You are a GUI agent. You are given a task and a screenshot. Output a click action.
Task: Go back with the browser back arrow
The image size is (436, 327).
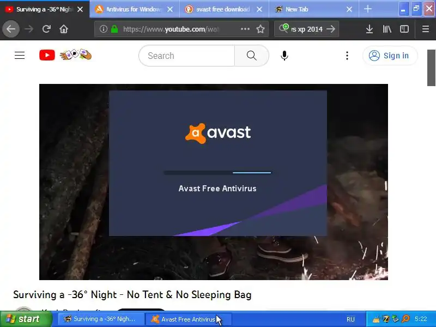coord(11,29)
